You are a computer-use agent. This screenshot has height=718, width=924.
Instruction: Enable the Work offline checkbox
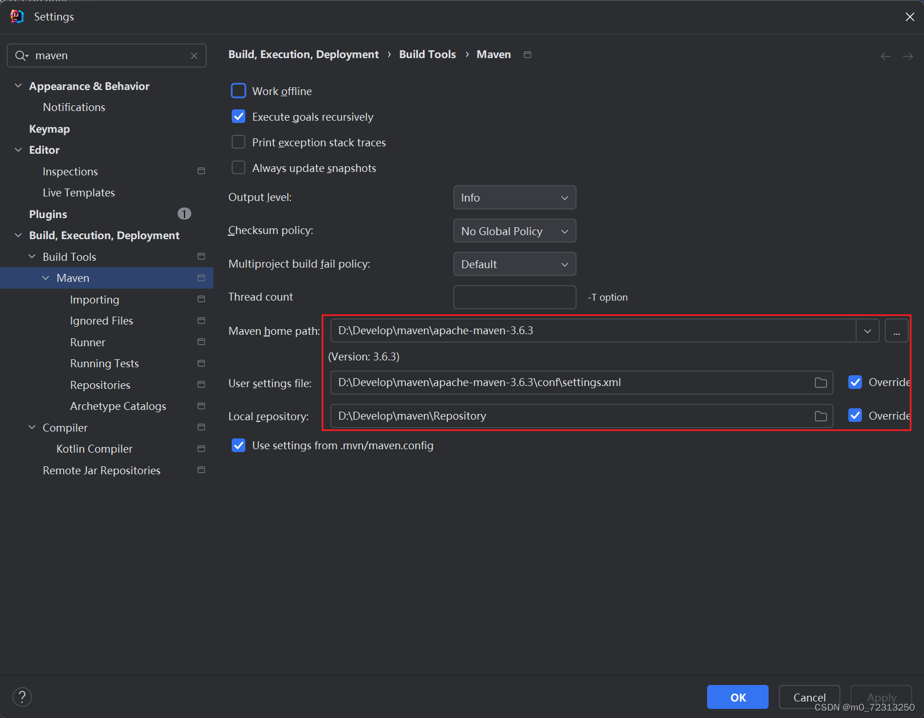tap(239, 91)
